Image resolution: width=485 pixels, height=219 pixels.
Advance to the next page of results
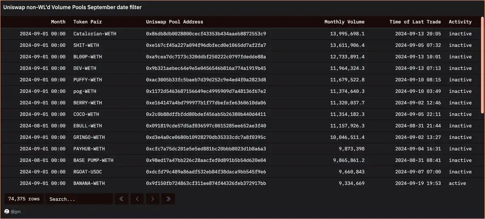point(152,199)
